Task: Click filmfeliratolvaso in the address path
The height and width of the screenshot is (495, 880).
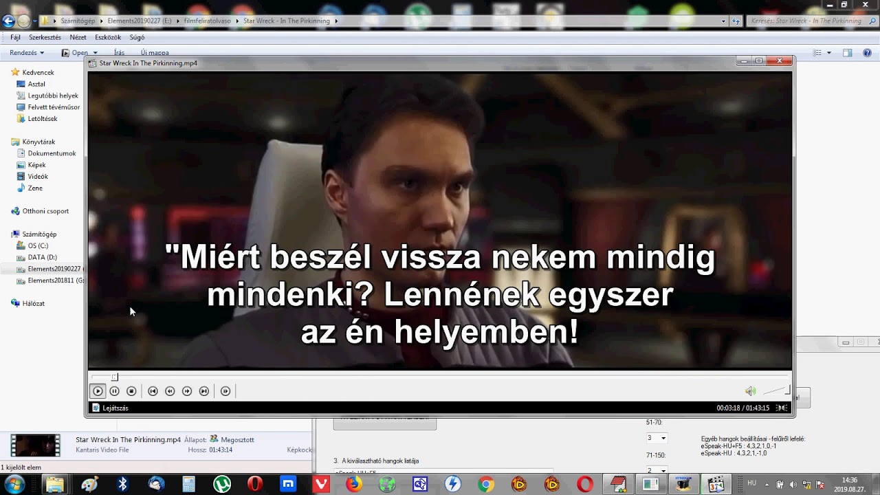Action: 209,21
